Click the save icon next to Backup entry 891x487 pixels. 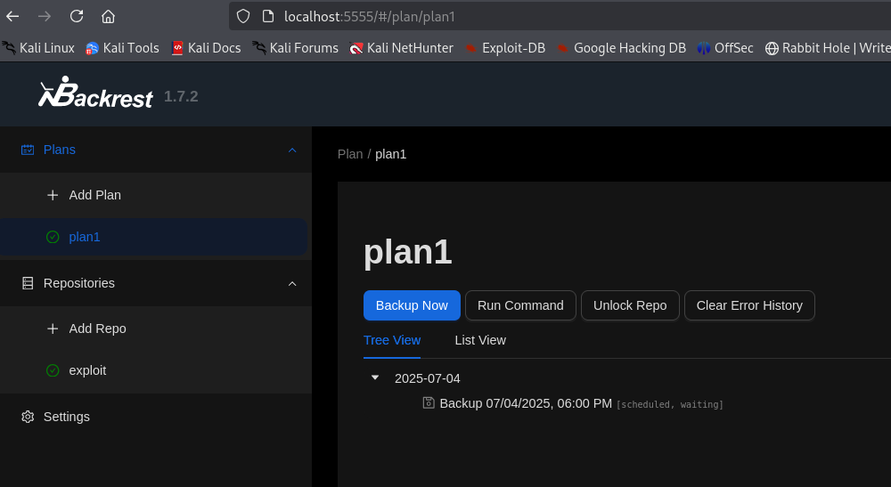429,403
